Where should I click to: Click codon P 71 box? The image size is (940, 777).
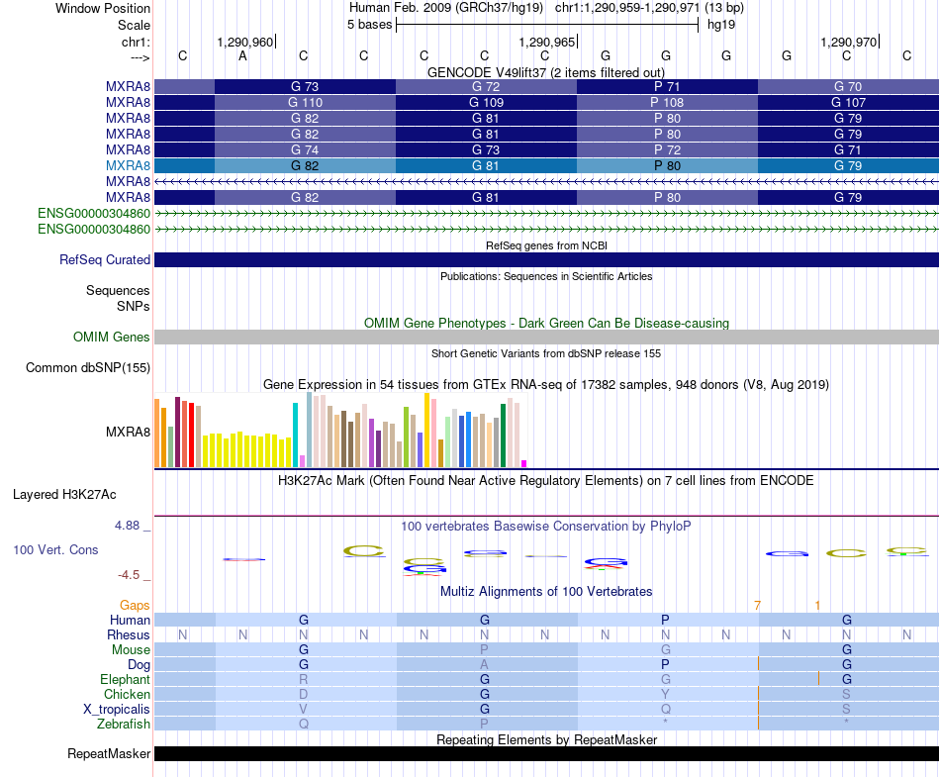coord(667,86)
